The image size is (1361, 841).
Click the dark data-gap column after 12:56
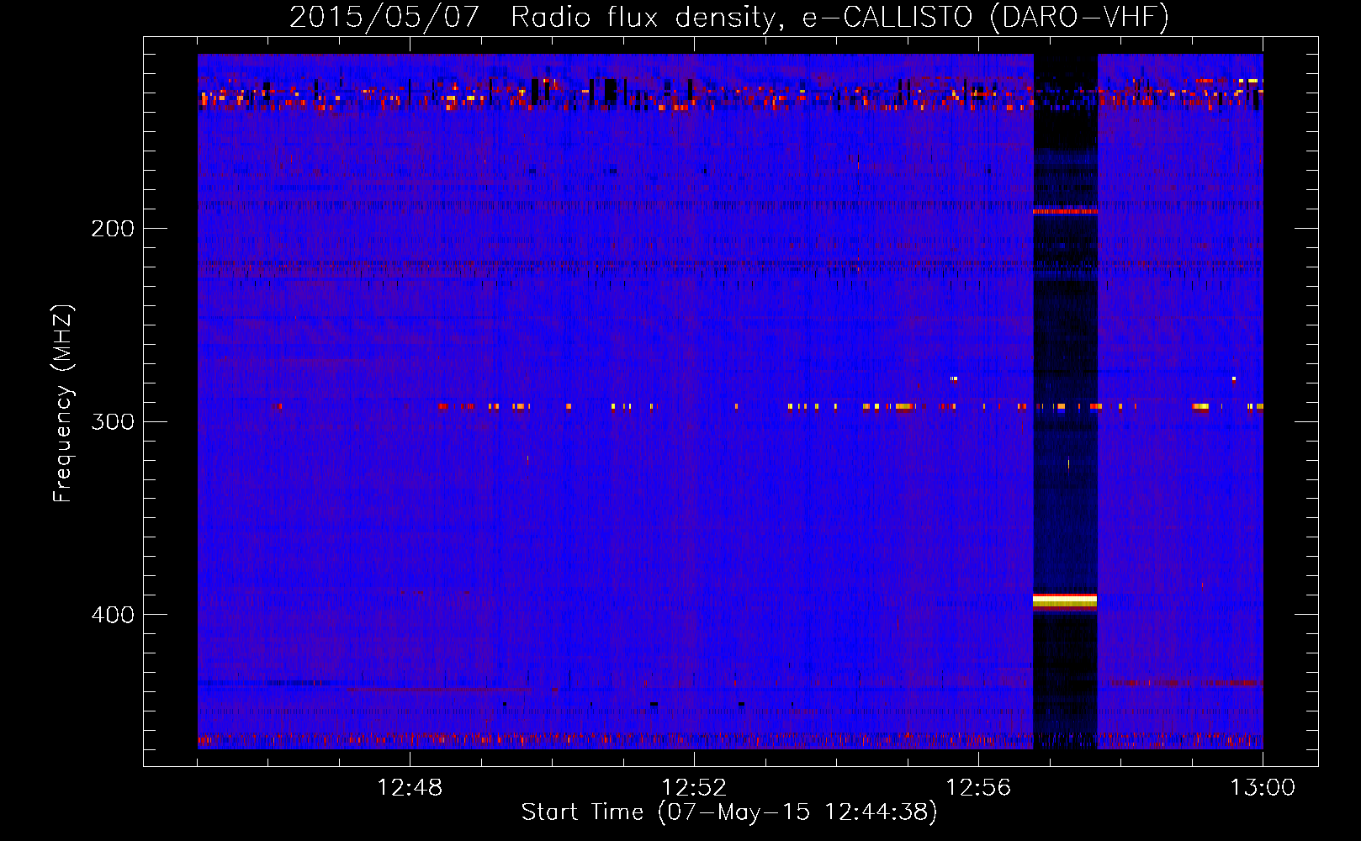pyautogui.click(x=1065, y=401)
